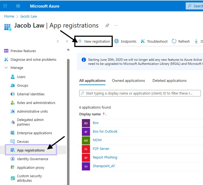Open the hamburger portal menu
203x185 pixels.
pos(18,6)
